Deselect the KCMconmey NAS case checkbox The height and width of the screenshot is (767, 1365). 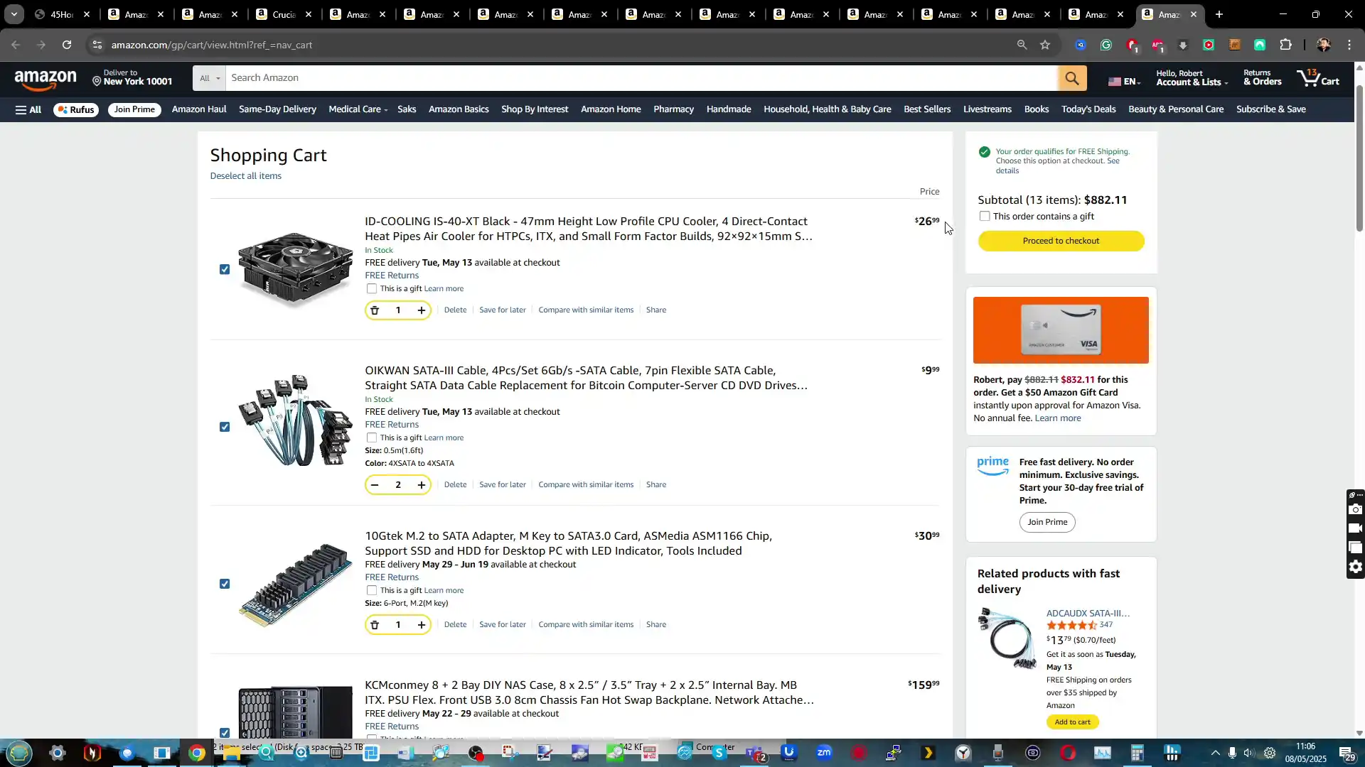[x=225, y=733]
